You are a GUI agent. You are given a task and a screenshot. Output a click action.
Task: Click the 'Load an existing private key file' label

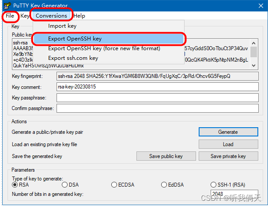(x=45, y=144)
